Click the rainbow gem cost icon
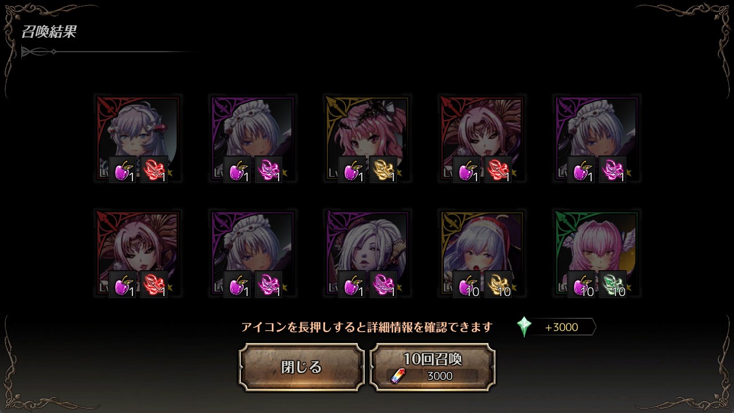The width and height of the screenshot is (734, 413). click(x=397, y=376)
